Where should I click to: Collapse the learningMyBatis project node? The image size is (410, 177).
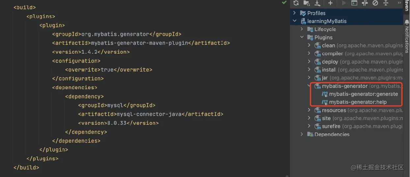coord(295,21)
